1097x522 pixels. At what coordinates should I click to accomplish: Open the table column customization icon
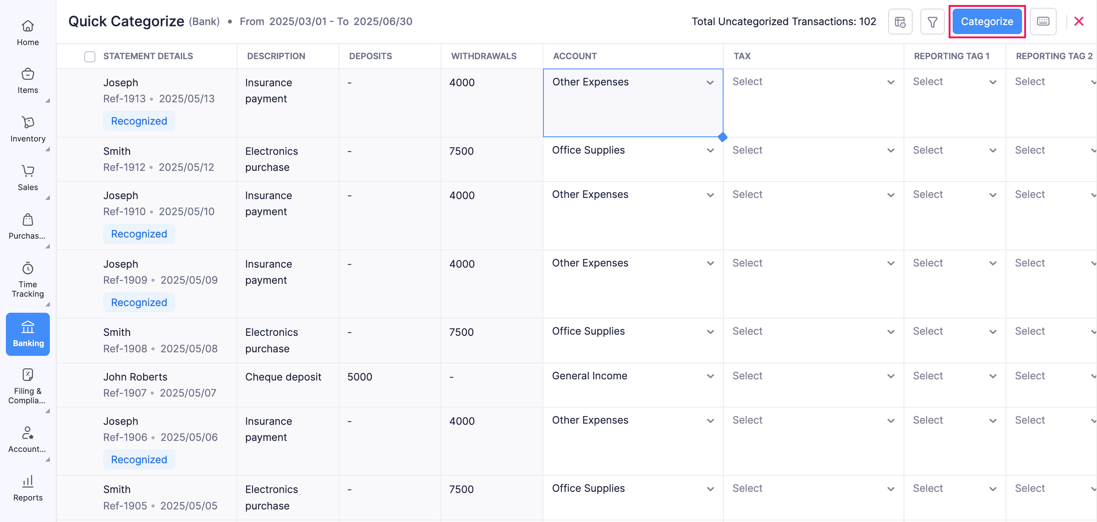click(900, 22)
